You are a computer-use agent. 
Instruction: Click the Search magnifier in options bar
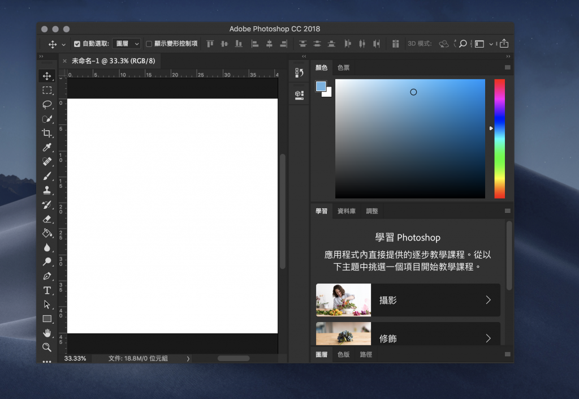point(463,44)
